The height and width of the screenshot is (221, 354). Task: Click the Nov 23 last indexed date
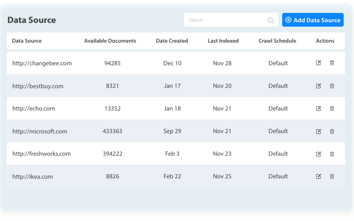tap(222, 153)
